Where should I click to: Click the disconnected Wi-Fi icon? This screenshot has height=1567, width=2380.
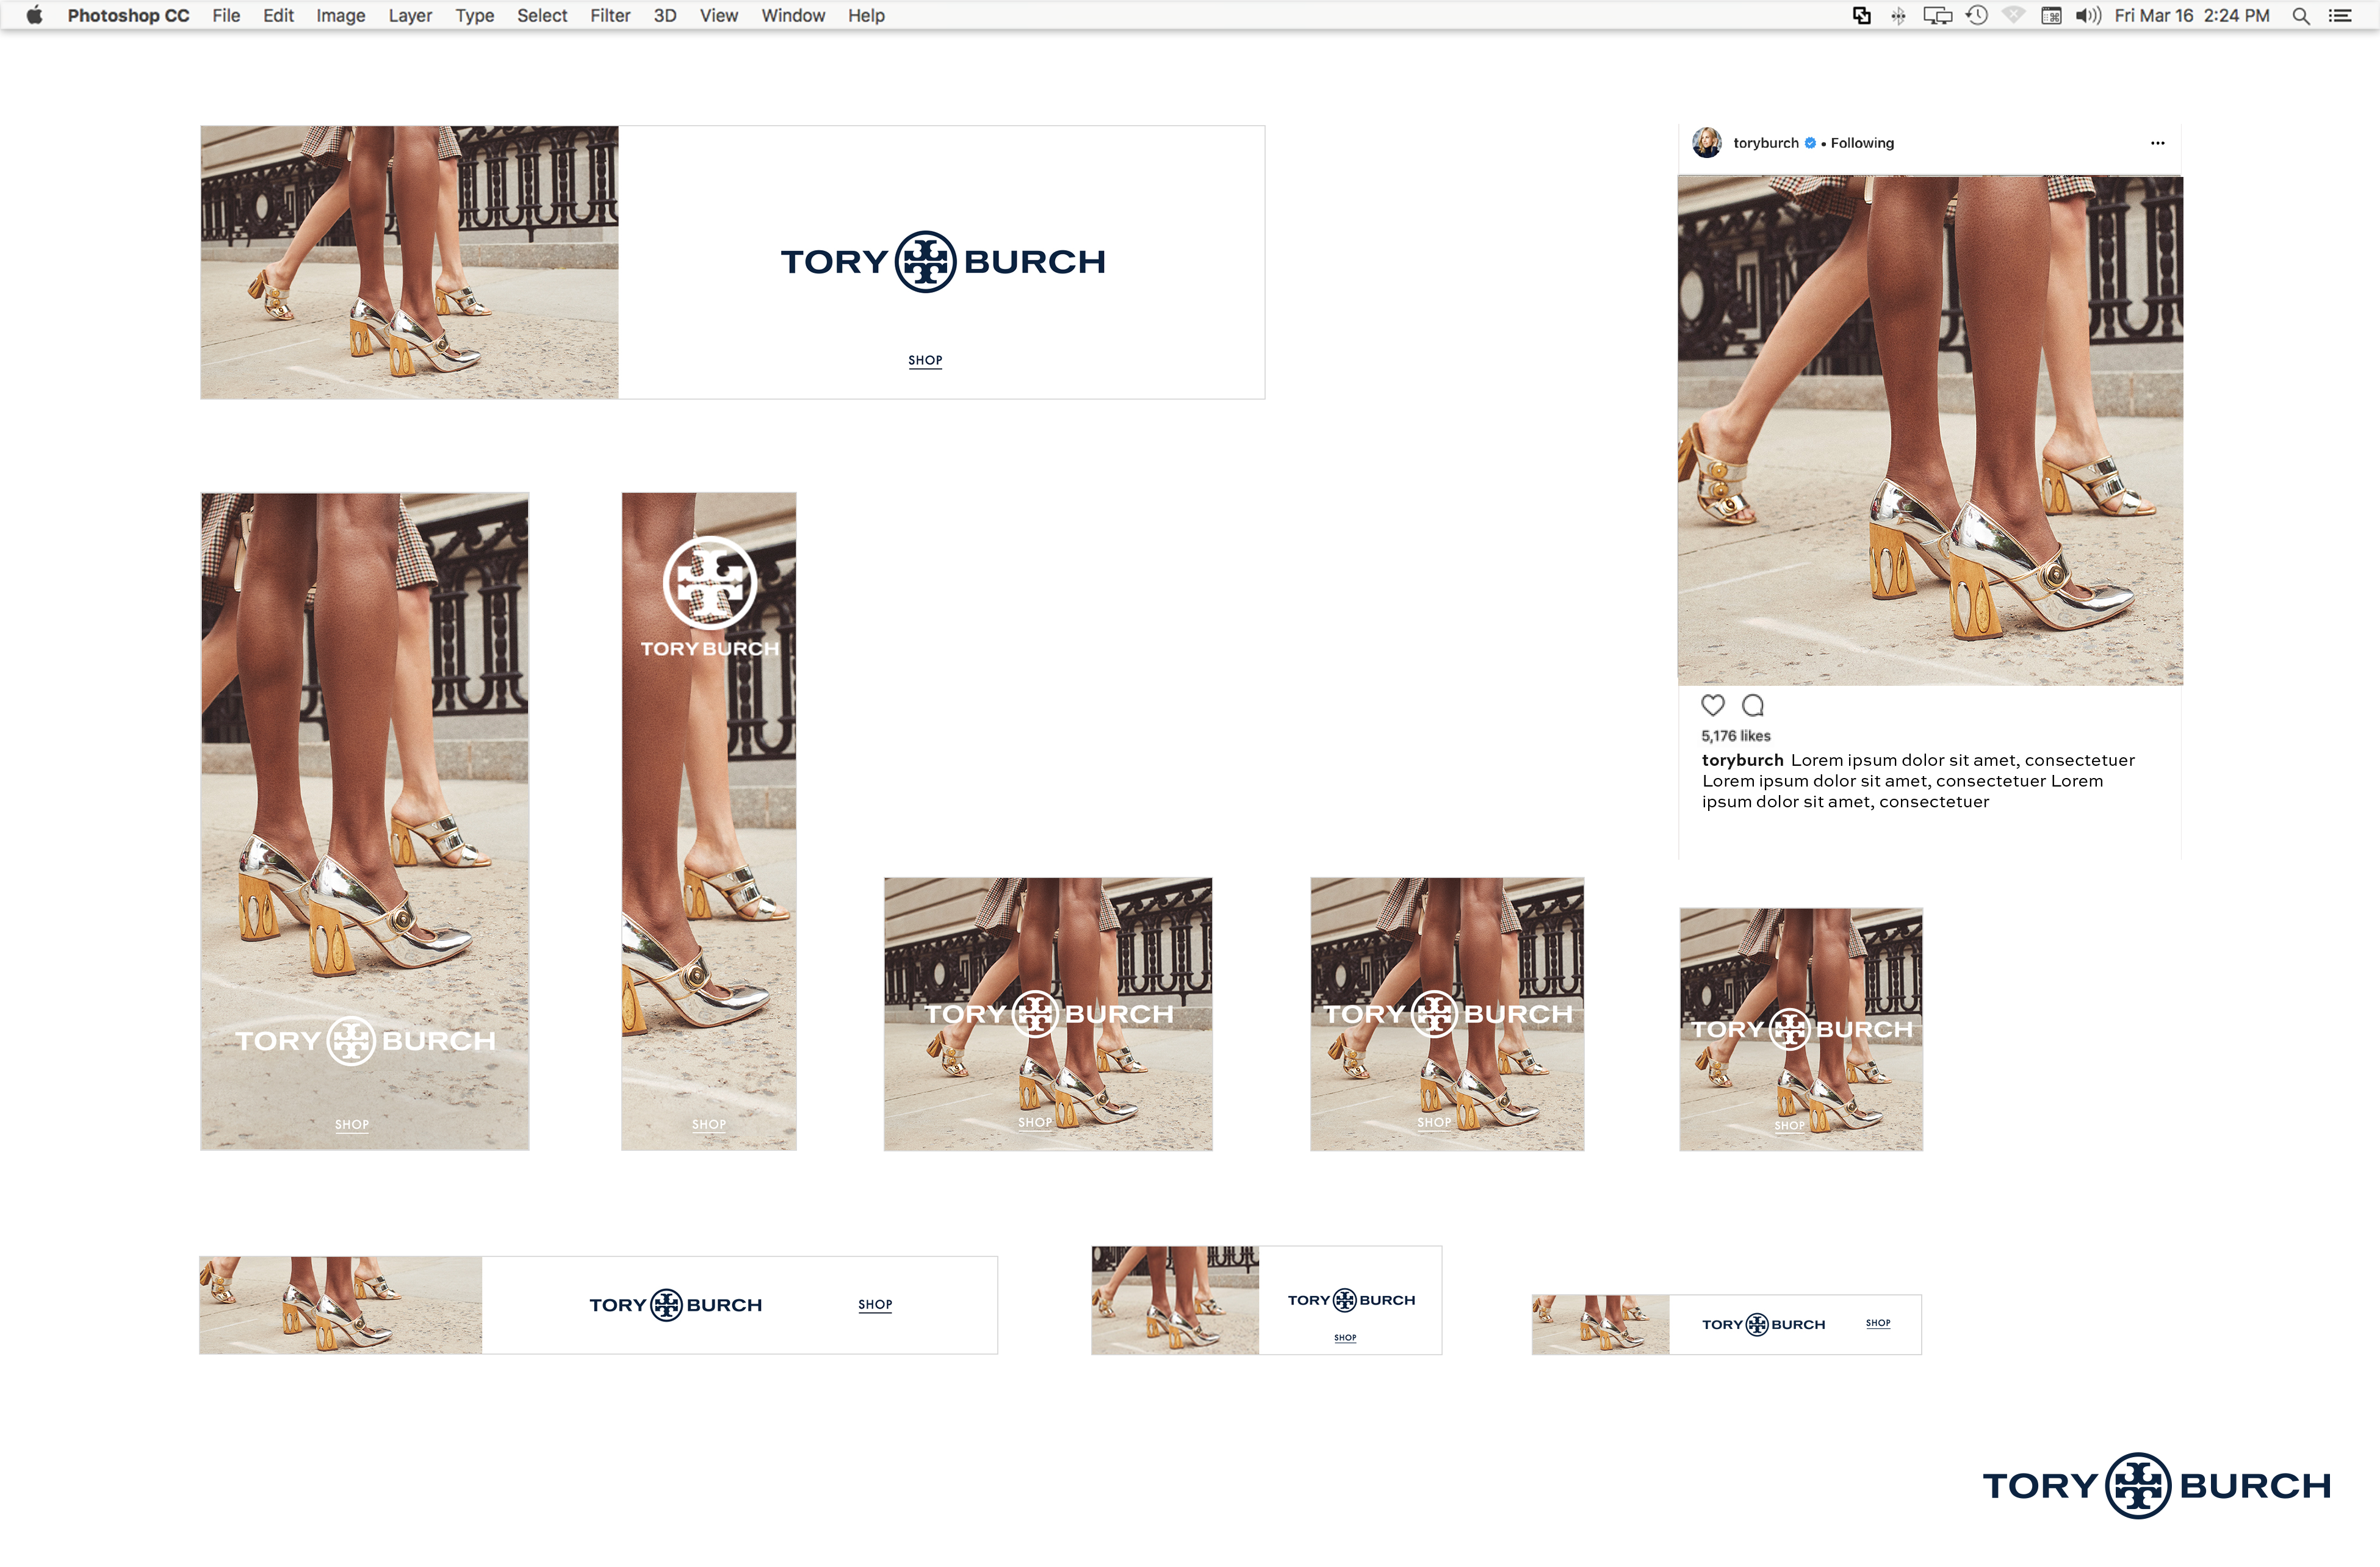[2014, 15]
